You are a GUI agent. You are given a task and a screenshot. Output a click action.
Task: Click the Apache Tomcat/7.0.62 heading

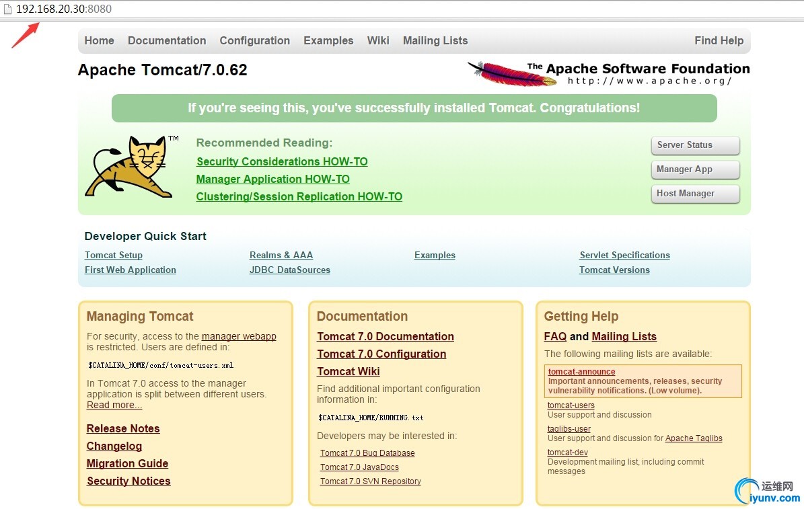(x=163, y=70)
